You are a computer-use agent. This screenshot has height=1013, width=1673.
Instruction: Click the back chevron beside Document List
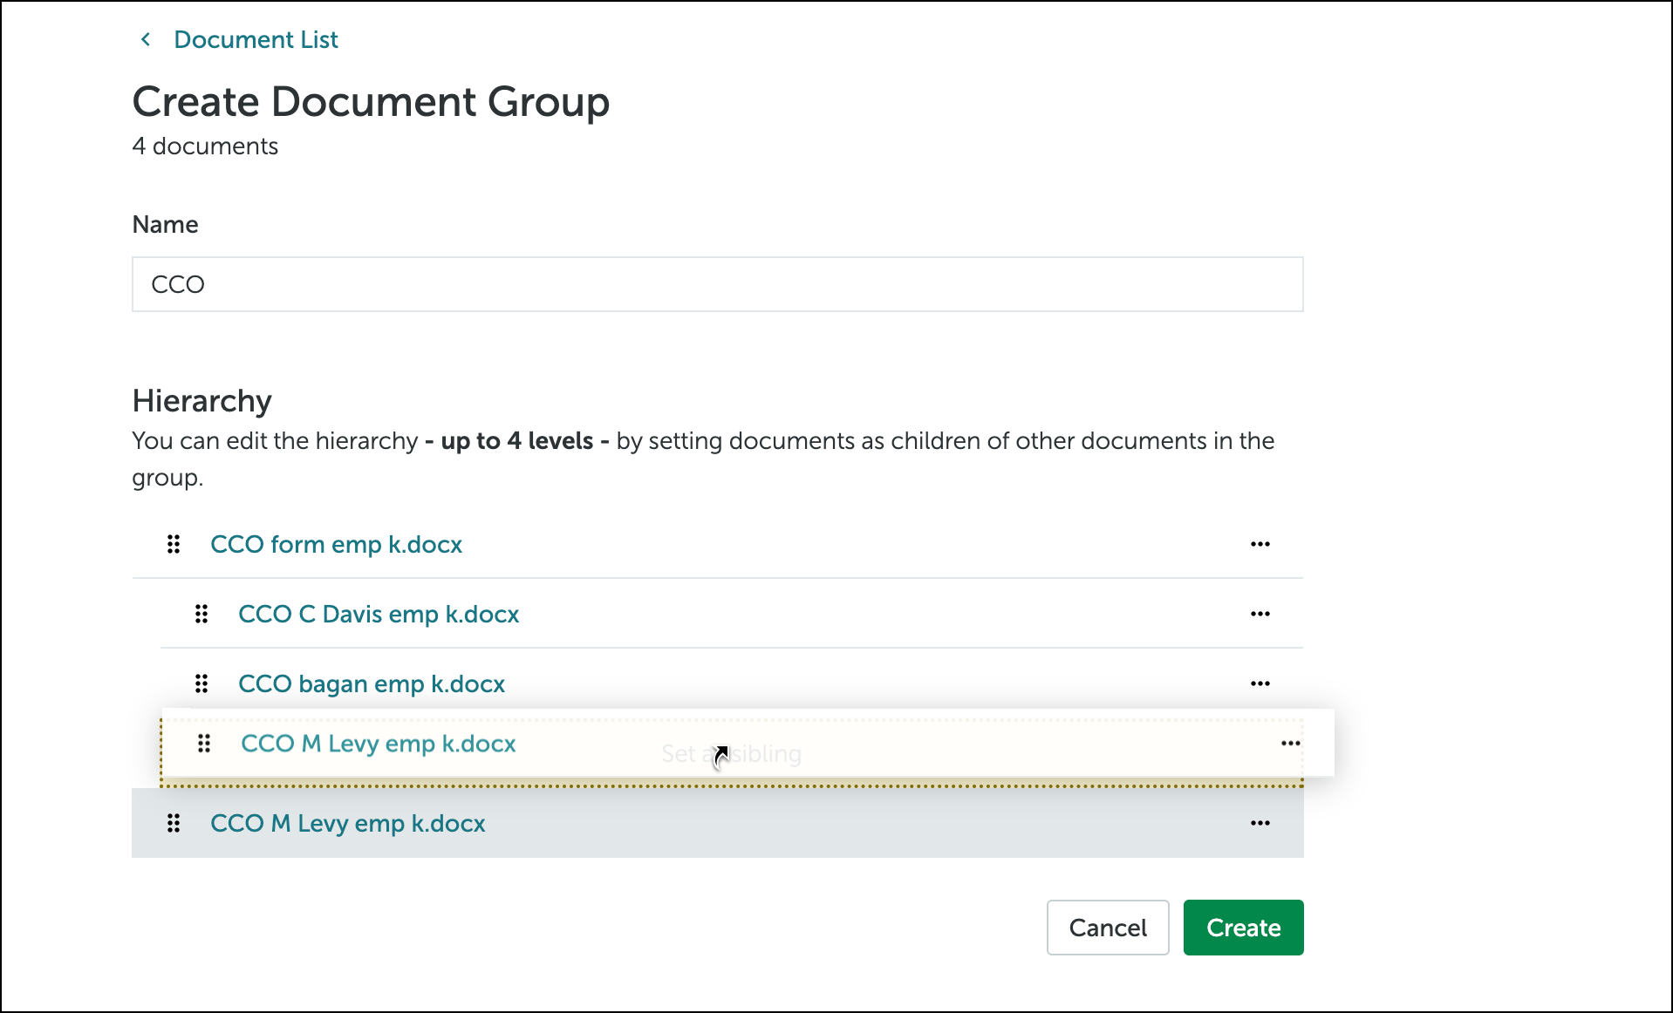(146, 39)
